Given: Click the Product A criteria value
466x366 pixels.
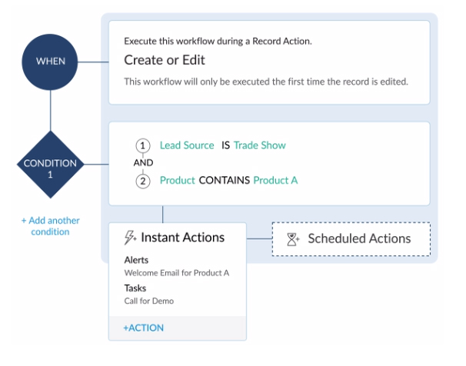Looking at the screenshot, I should [x=276, y=181].
